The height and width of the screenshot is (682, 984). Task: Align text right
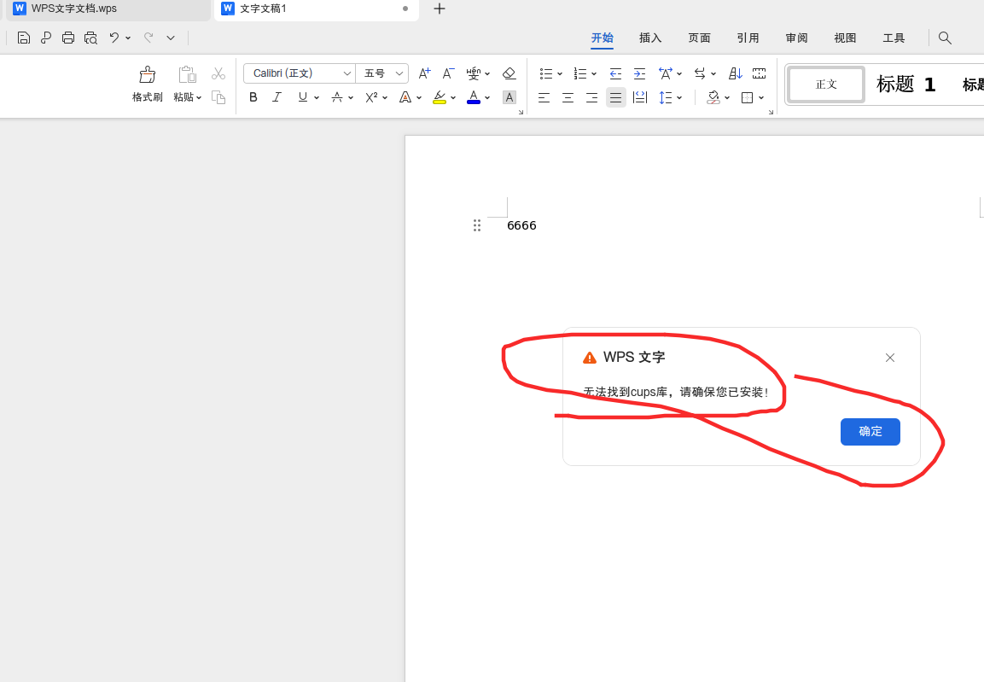click(x=591, y=97)
